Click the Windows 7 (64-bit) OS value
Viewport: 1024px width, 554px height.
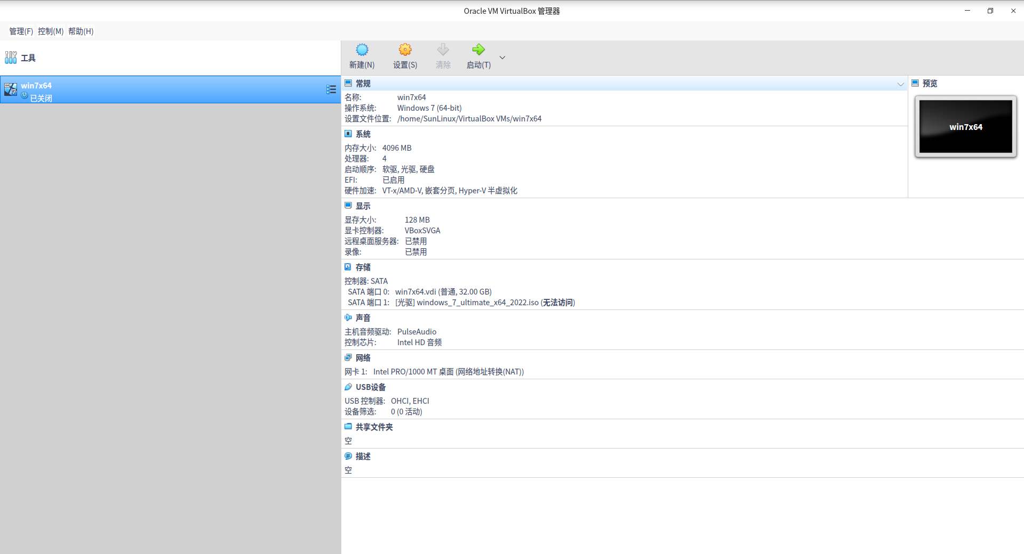[x=429, y=108]
